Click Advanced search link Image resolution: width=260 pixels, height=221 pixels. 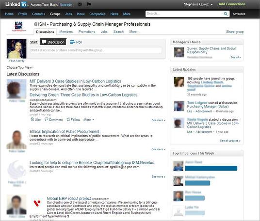239,14
